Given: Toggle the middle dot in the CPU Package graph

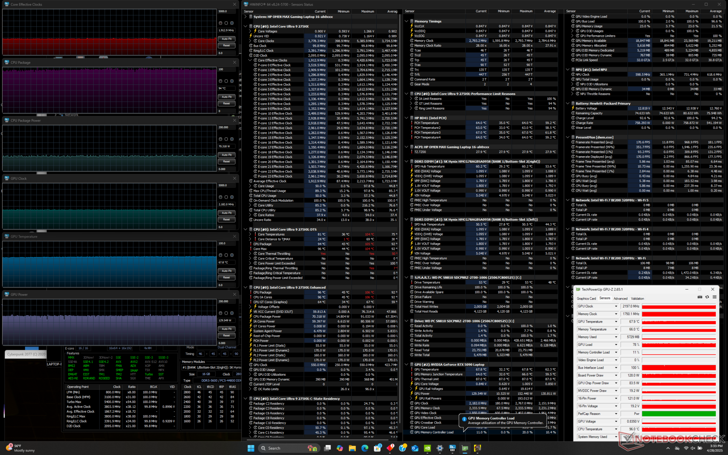Looking at the screenshot, I should coord(226,81).
